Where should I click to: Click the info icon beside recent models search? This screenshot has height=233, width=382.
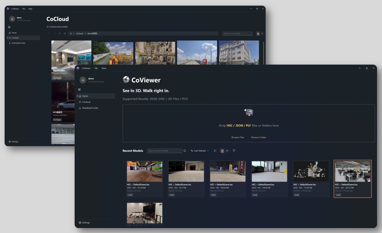click(x=185, y=151)
